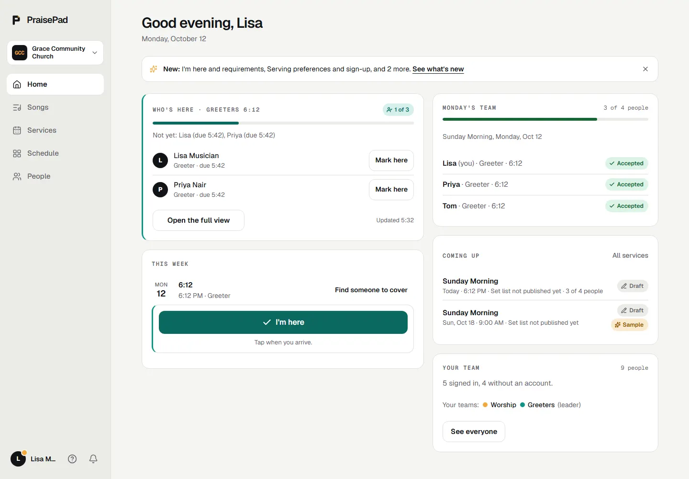Click Priya Nair's P avatar

tap(160, 190)
